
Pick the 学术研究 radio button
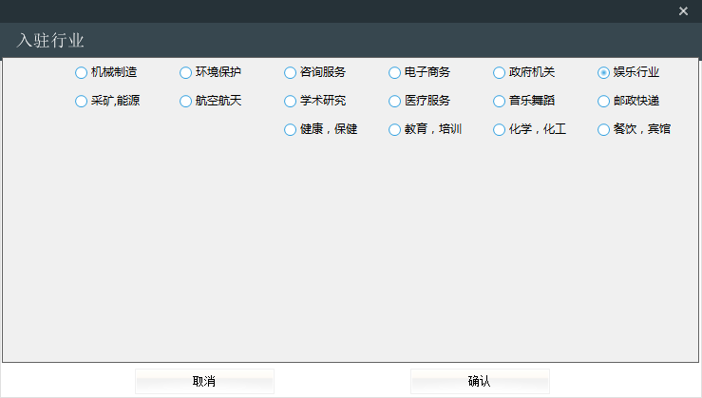tap(291, 101)
